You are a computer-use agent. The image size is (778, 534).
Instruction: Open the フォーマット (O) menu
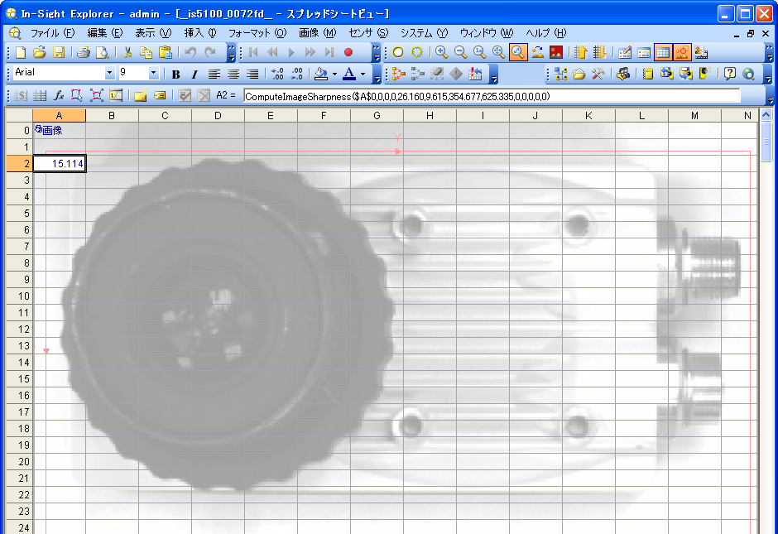[257, 33]
